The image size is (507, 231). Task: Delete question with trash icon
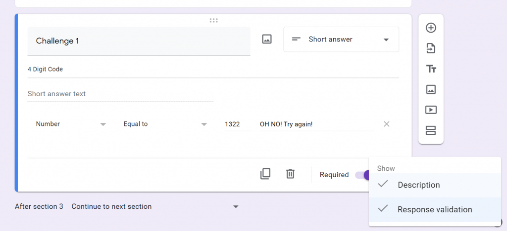click(x=290, y=174)
